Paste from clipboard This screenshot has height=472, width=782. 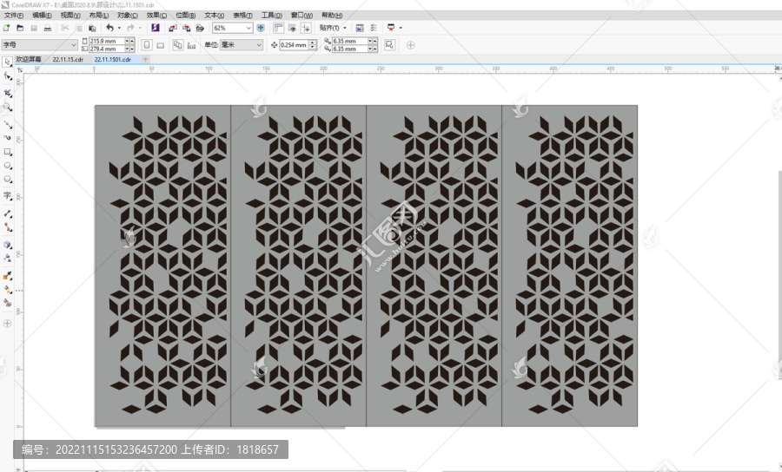(x=92, y=28)
